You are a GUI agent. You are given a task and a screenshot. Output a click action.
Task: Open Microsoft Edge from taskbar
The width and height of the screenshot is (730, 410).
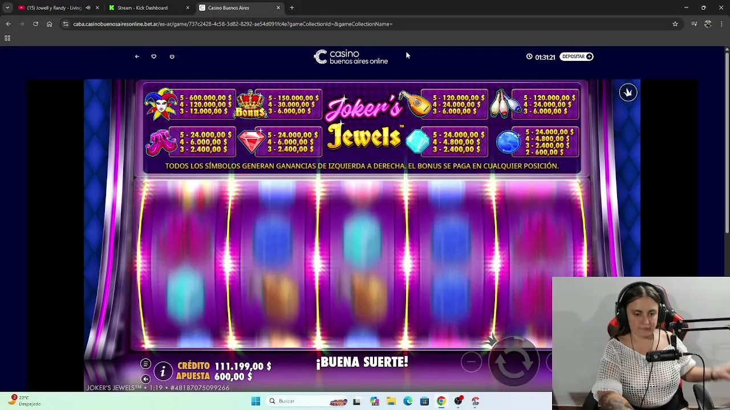(408, 401)
